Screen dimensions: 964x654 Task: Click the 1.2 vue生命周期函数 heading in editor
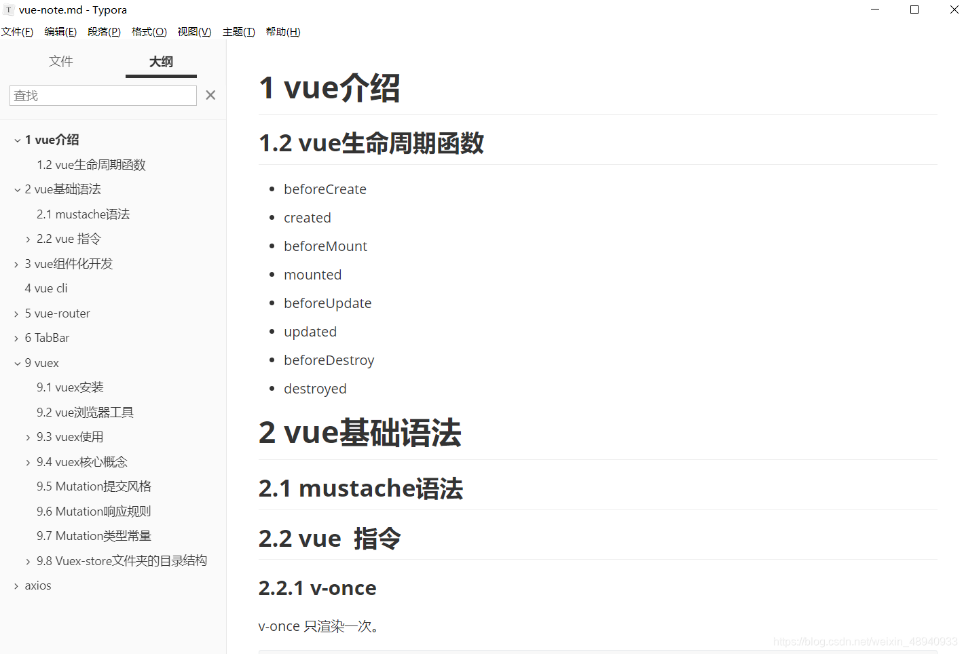tap(371, 143)
